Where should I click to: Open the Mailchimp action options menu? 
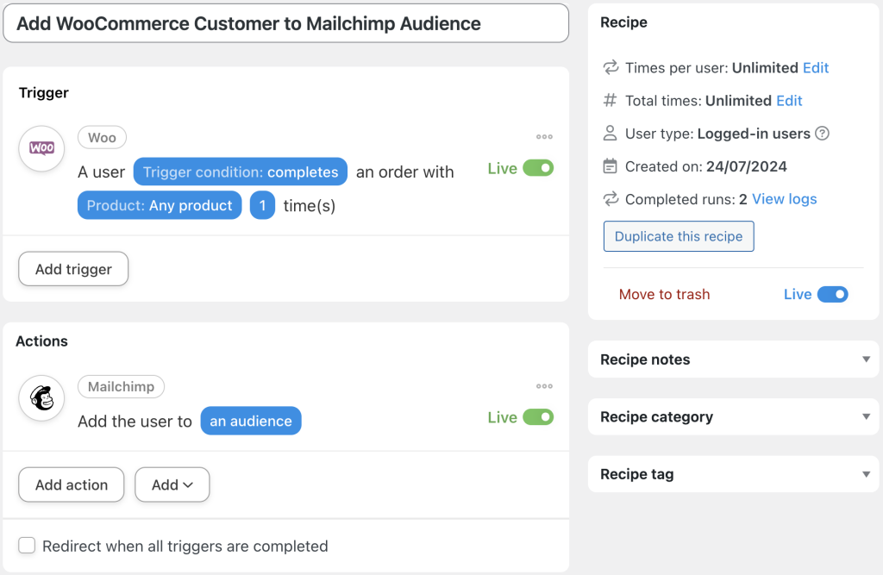pyautogui.click(x=544, y=386)
